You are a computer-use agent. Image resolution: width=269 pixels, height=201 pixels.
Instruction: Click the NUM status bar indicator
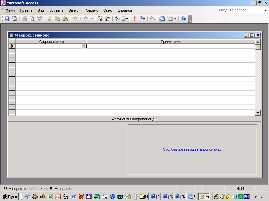[x=240, y=189]
